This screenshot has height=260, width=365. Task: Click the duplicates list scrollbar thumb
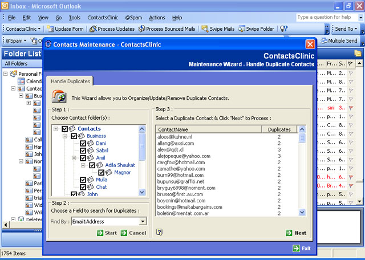(302, 139)
